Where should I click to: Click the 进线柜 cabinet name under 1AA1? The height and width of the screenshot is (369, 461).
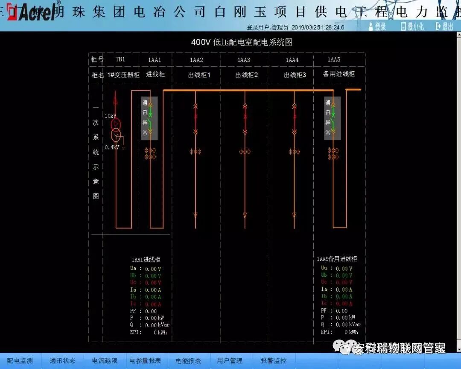tap(155, 74)
